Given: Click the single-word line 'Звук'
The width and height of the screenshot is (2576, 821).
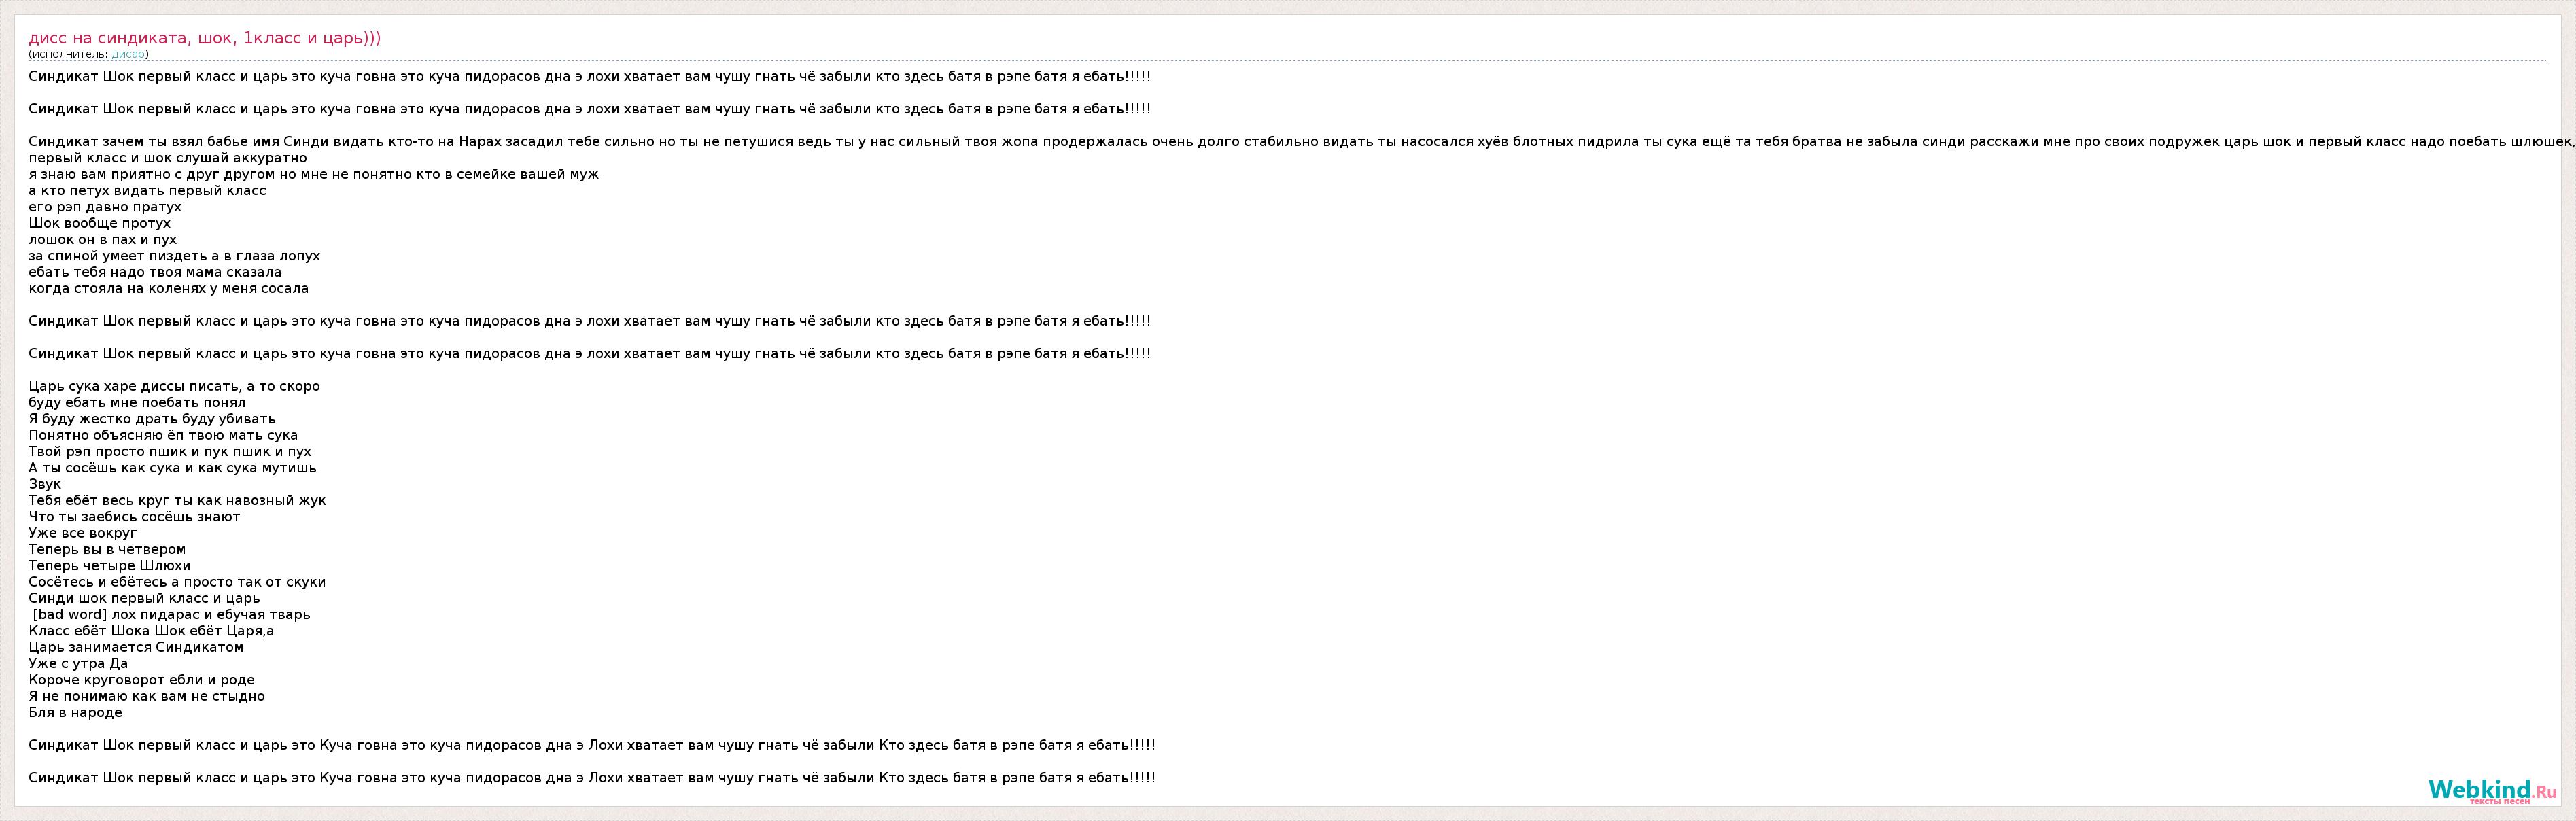Looking at the screenshot, I should (x=45, y=484).
